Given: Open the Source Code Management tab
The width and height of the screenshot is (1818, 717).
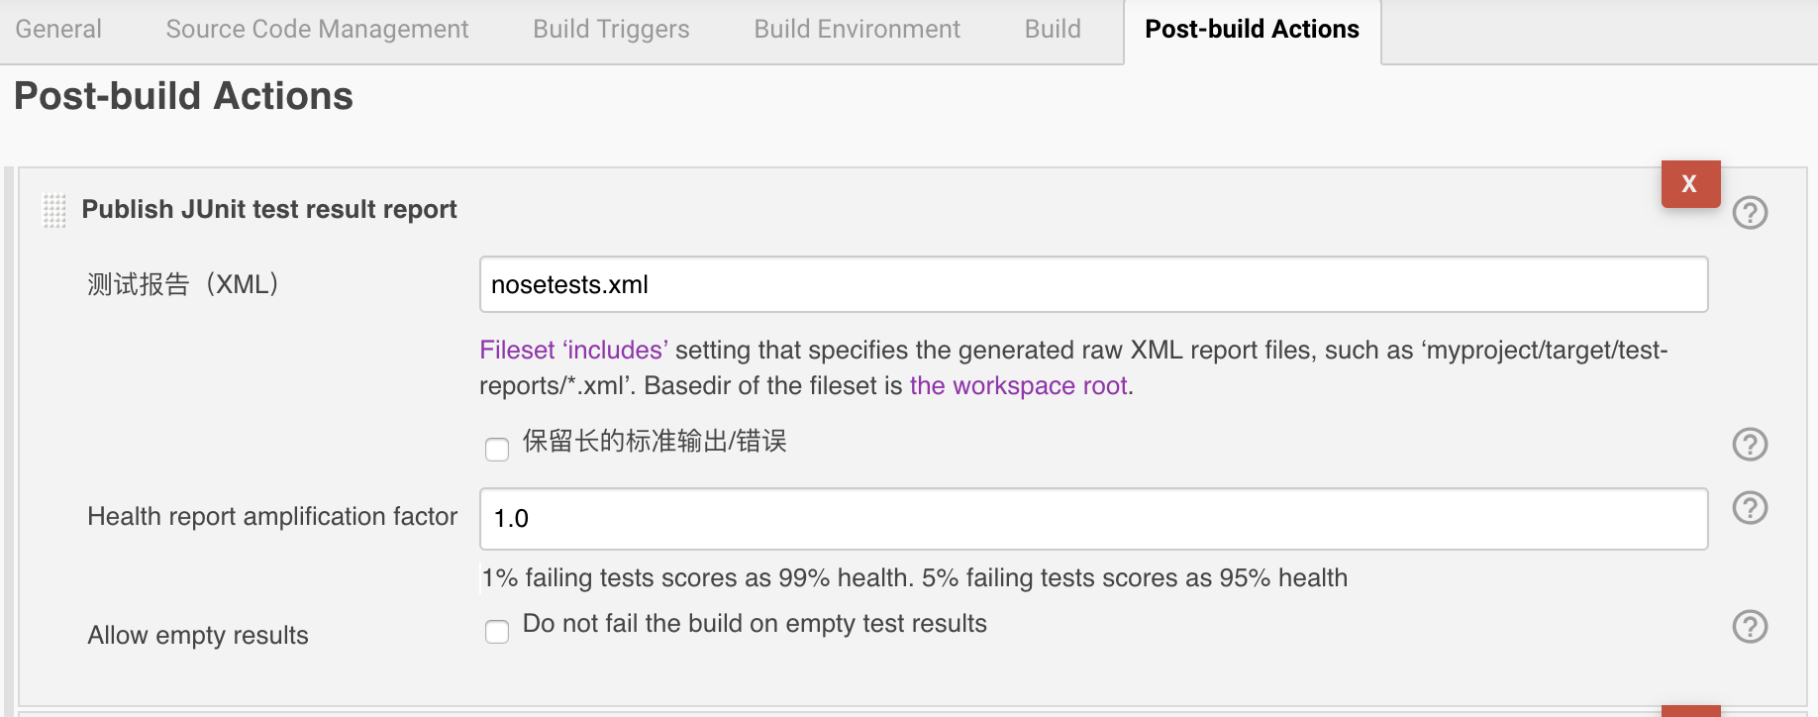Looking at the screenshot, I should point(317,30).
